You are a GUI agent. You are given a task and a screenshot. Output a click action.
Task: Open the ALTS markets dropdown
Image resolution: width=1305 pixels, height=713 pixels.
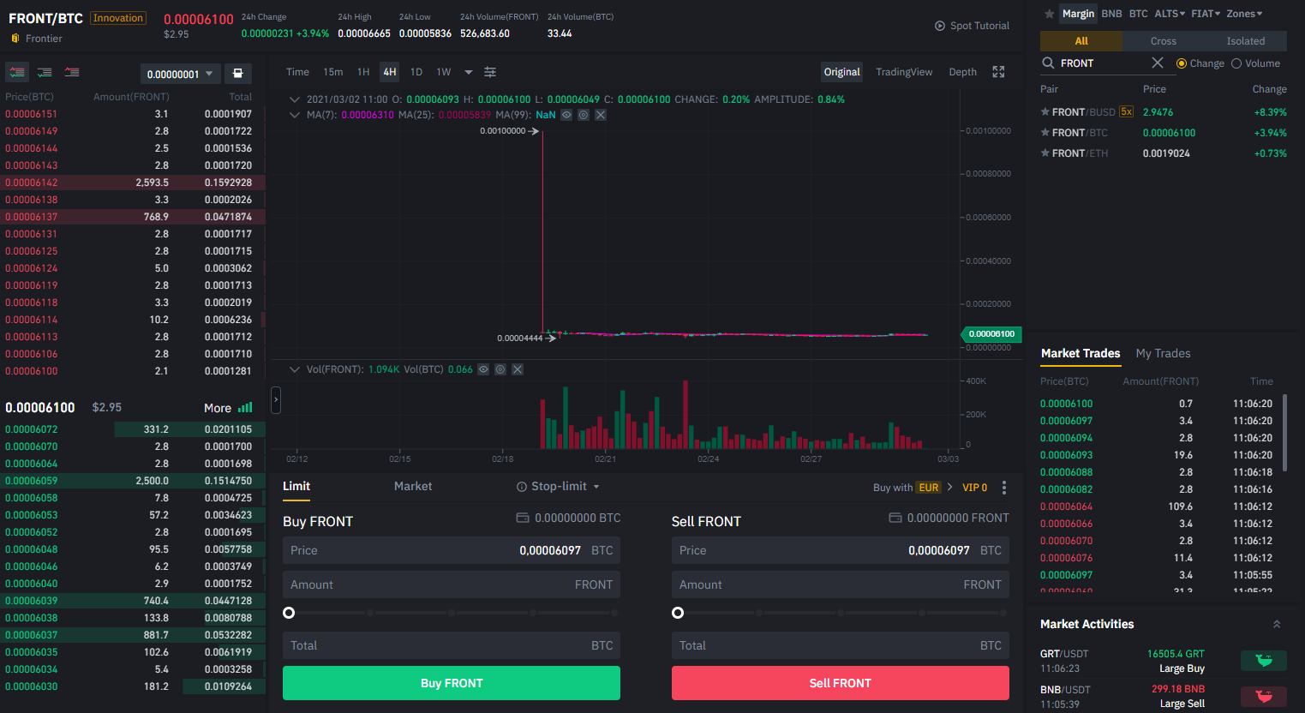[1170, 14]
